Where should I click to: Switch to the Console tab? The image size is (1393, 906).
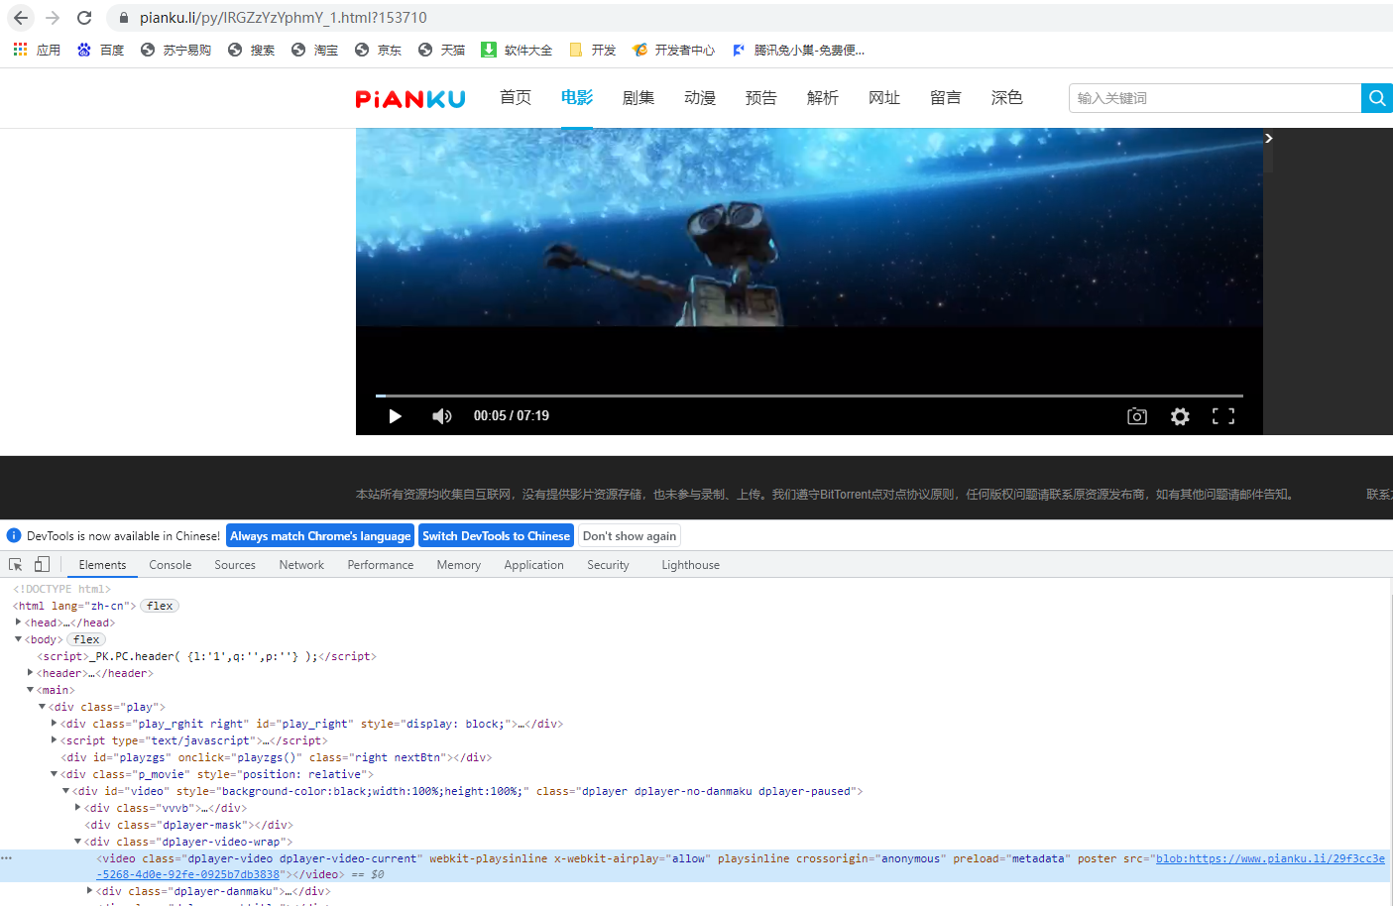171,565
